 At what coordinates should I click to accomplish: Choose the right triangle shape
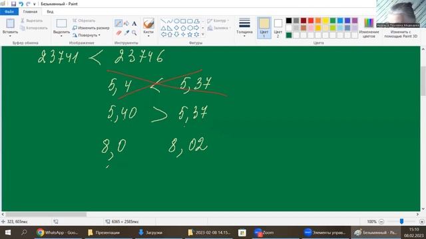(x=170, y=28)
